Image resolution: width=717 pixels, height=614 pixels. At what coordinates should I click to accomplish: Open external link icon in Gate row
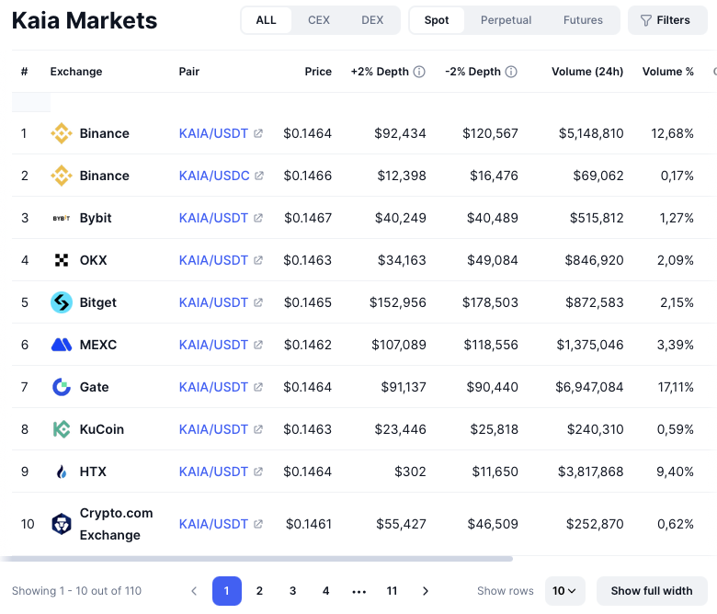pyautogui.click(x=258, y=387)
